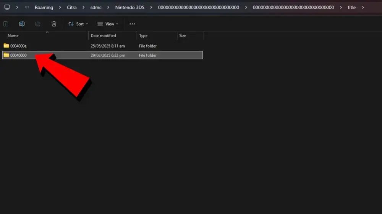Click the folder icon of 00040000
The height and width of the screenshot is (214, 382).
coord(6,55)
